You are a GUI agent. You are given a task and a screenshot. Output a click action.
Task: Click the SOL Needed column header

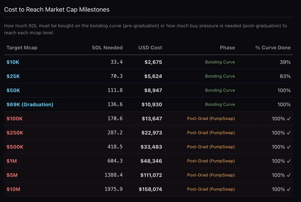point(107,48)
